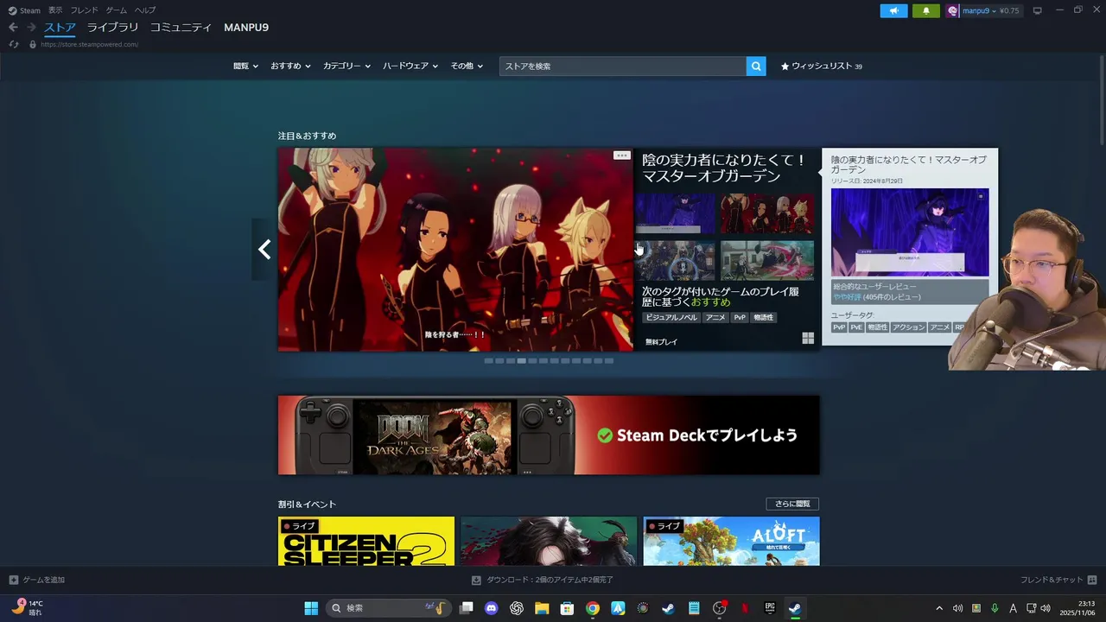Switch to the ストア tab
The width and height of the screenshot is (1106, 622).
60,28
